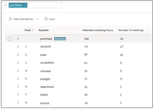Screen dimensions: 154x109
Task: Click rank 1 cell of account row
Action: [x=26, y=47]
